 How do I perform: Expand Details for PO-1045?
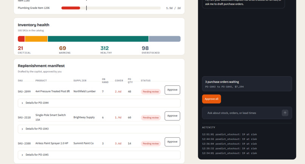(99, 155)
